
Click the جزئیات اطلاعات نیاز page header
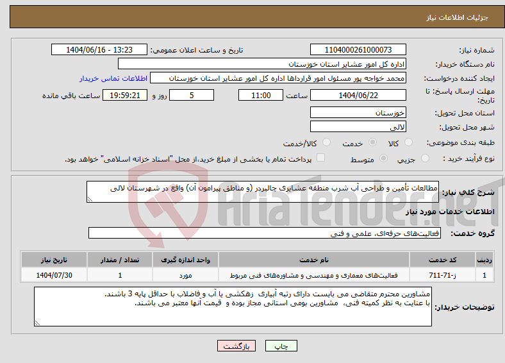coord(458,17)
